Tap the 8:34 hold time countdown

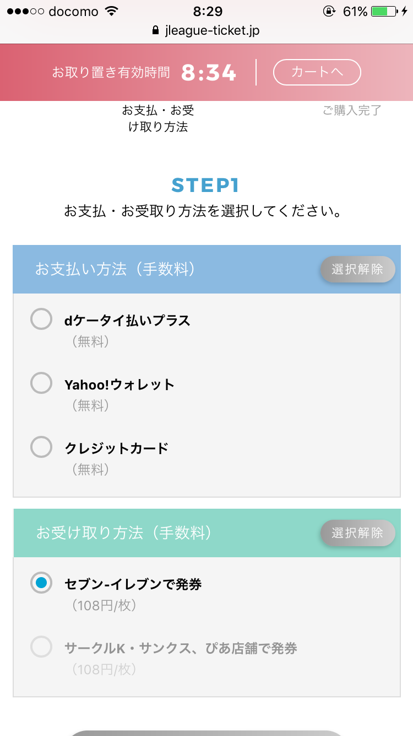click(x=209, y=72)
